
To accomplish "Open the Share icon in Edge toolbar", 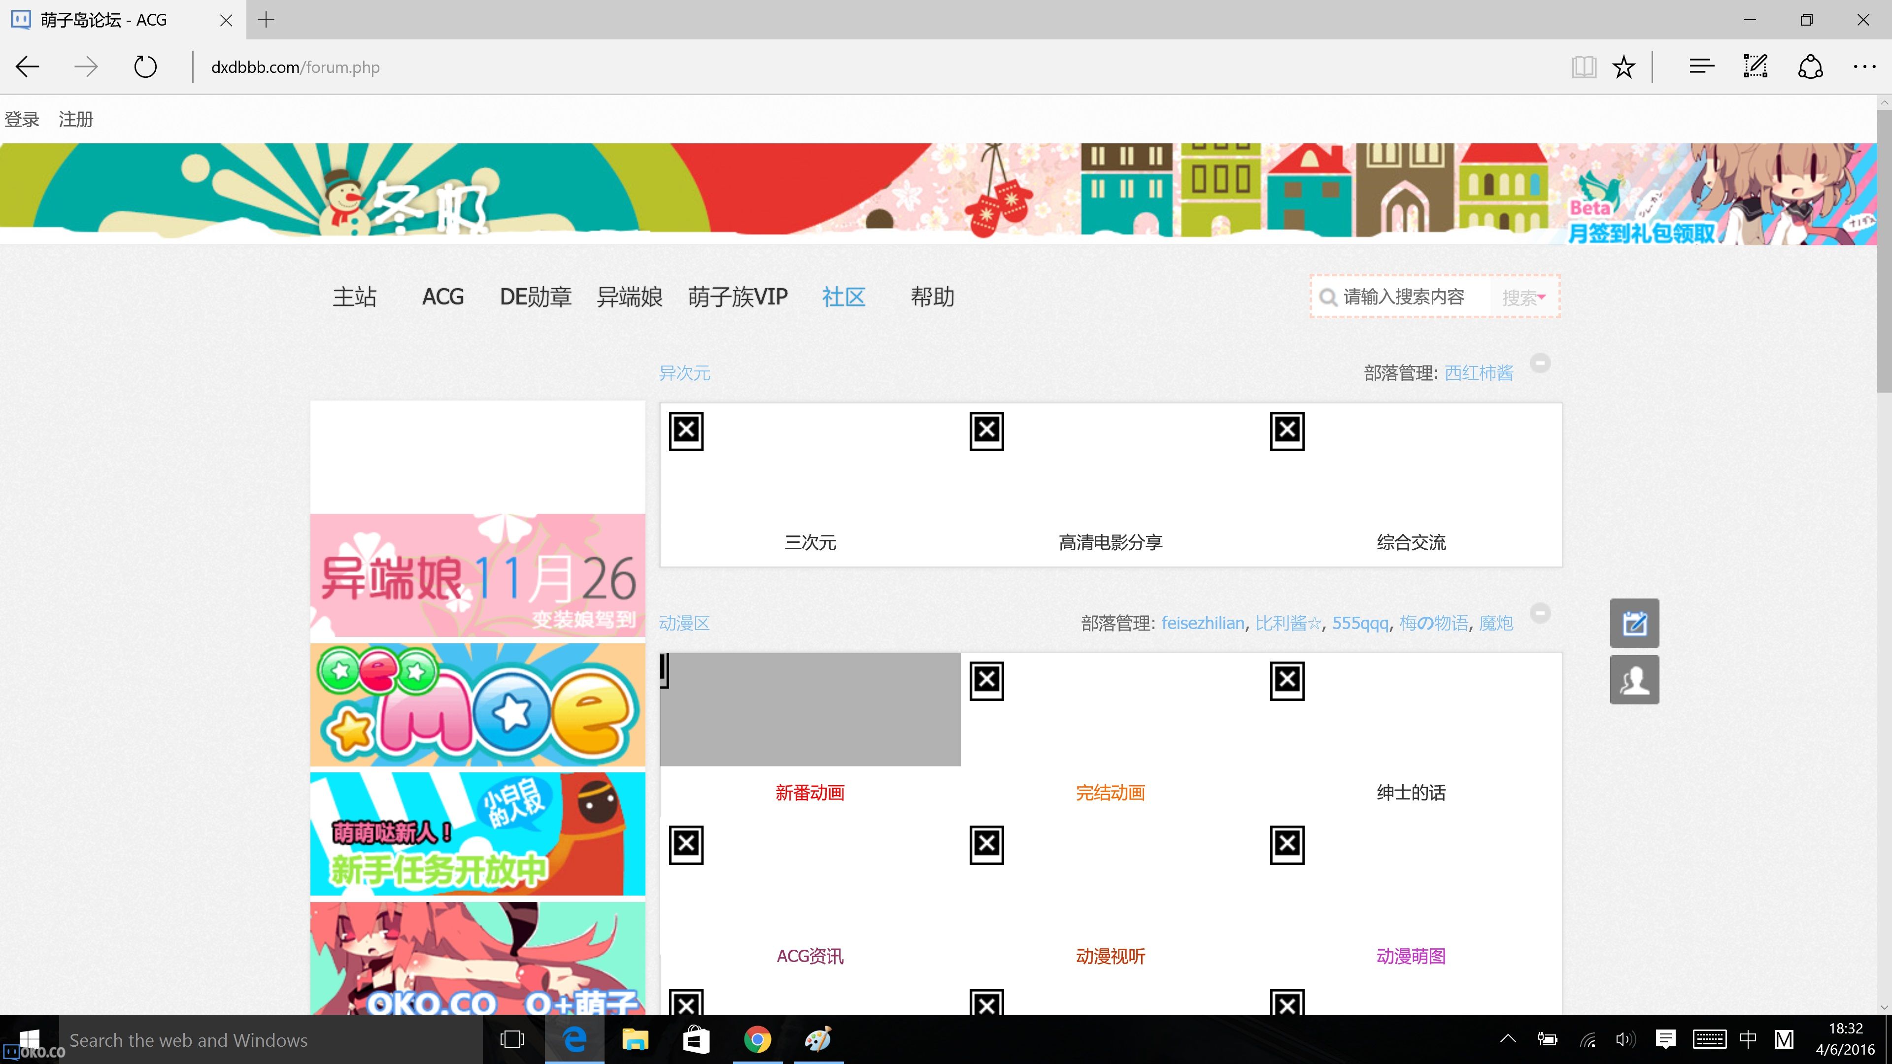I will tap(1810, 67).
